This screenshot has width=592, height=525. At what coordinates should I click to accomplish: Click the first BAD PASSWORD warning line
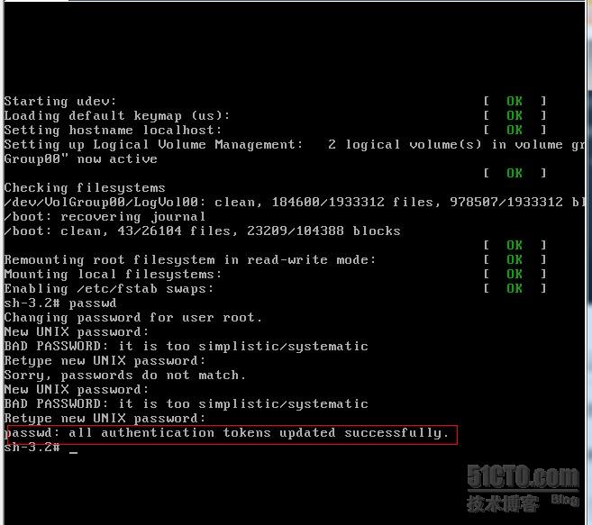[187, 347]
